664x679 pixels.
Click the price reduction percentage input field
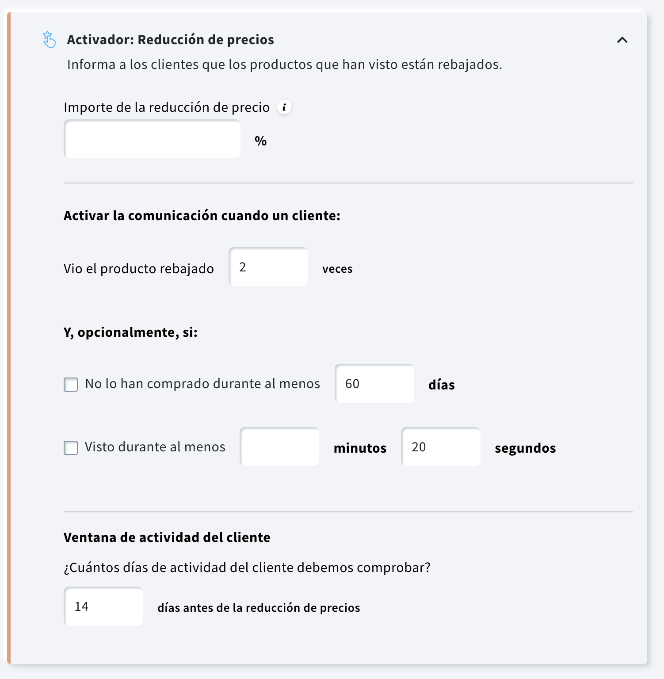tap(152, 139)
